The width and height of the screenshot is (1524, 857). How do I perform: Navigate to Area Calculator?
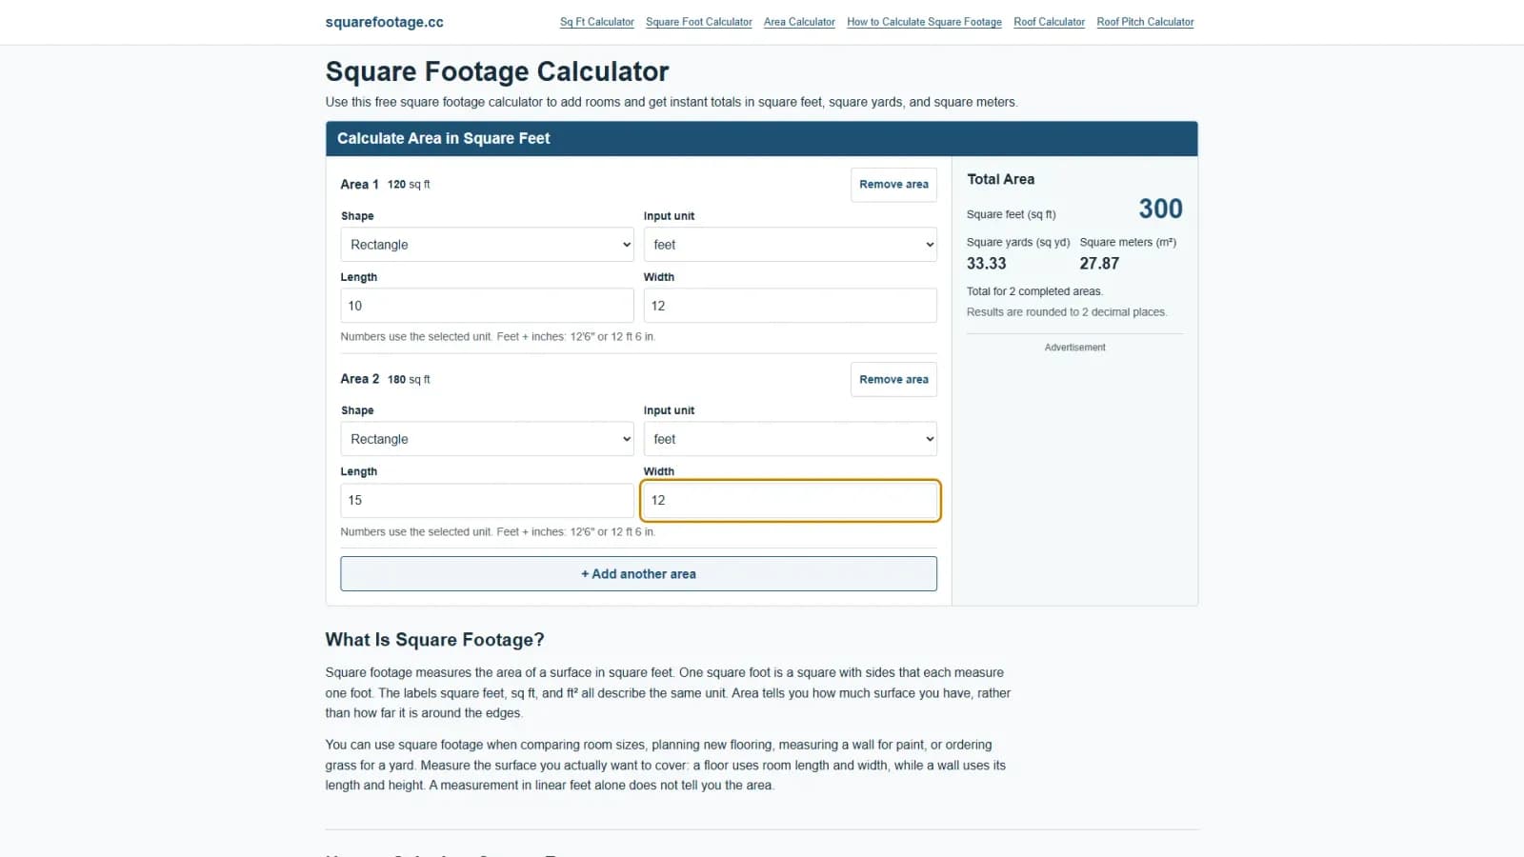[x=799, y=22]
